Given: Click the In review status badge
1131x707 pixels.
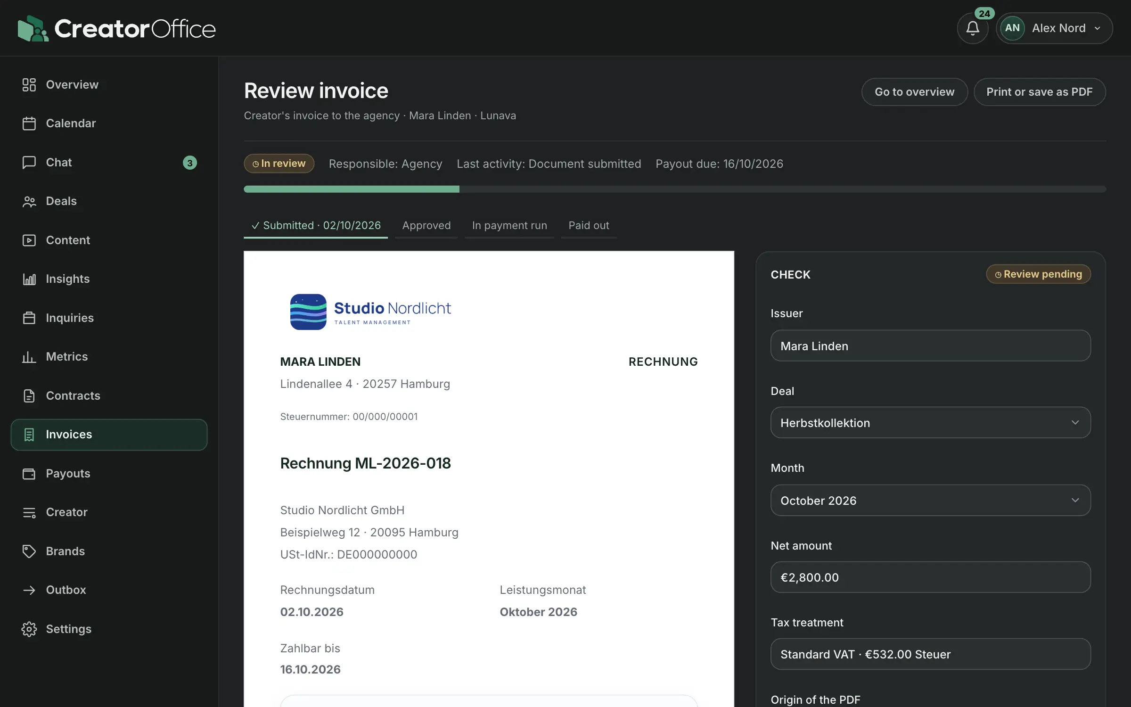Looking at the screenshot, I should point(279,164).
